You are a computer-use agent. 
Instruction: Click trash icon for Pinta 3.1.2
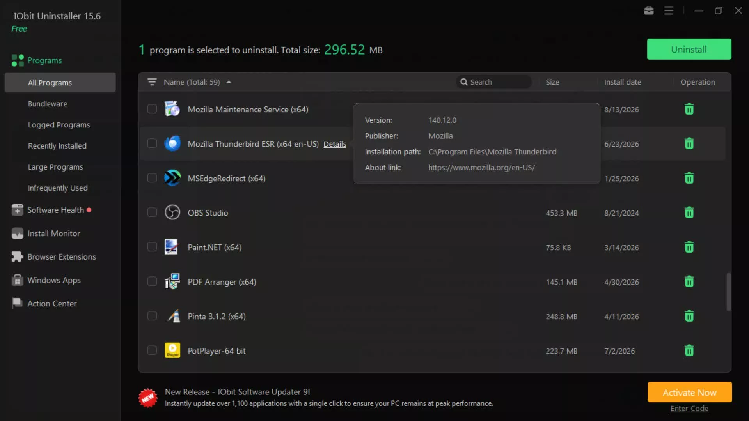pos(689,316)
